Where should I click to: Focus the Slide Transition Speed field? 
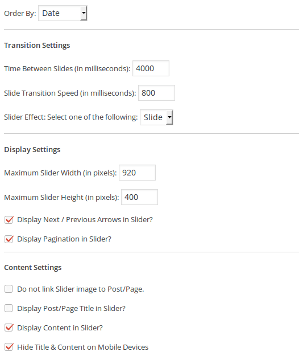156,93
